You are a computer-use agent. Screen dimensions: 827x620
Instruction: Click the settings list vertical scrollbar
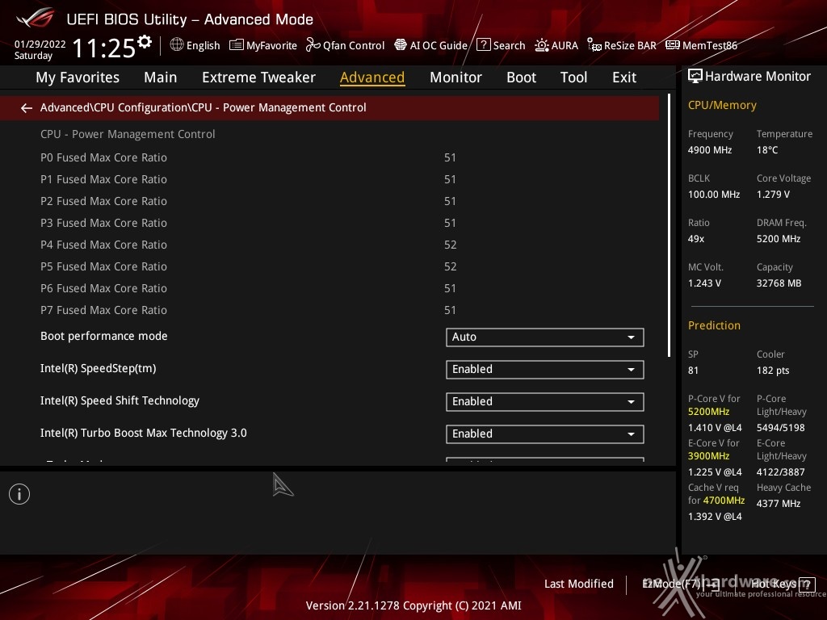click(x=669, y=225)
